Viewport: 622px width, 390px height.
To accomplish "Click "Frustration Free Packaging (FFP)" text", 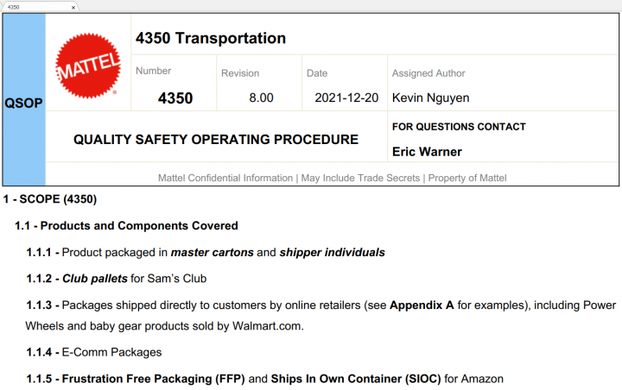I will pyautogui.click(x=153, y=379).
